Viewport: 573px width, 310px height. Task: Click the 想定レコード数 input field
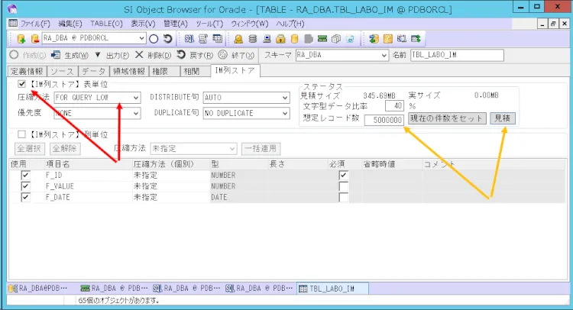(x=384, y=120)
